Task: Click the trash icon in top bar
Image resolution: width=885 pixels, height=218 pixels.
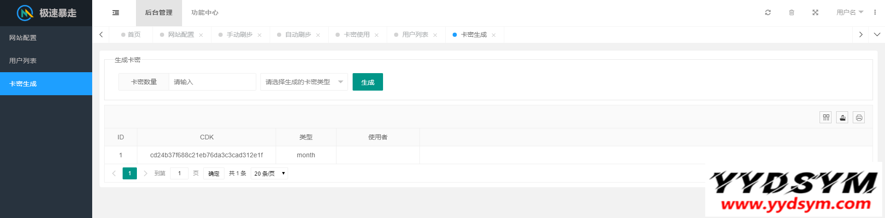Action: pos(791,12)
